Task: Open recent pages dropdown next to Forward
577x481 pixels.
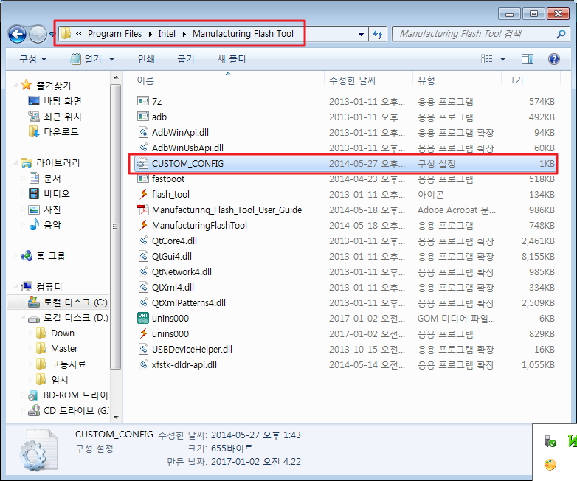Action: coord(52,35)
